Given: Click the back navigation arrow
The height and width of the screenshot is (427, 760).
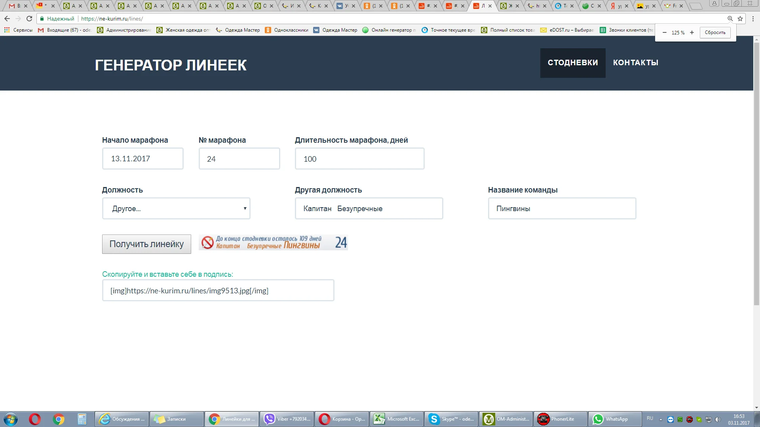Looking at the screenshot, I should (x=7, y=19).
